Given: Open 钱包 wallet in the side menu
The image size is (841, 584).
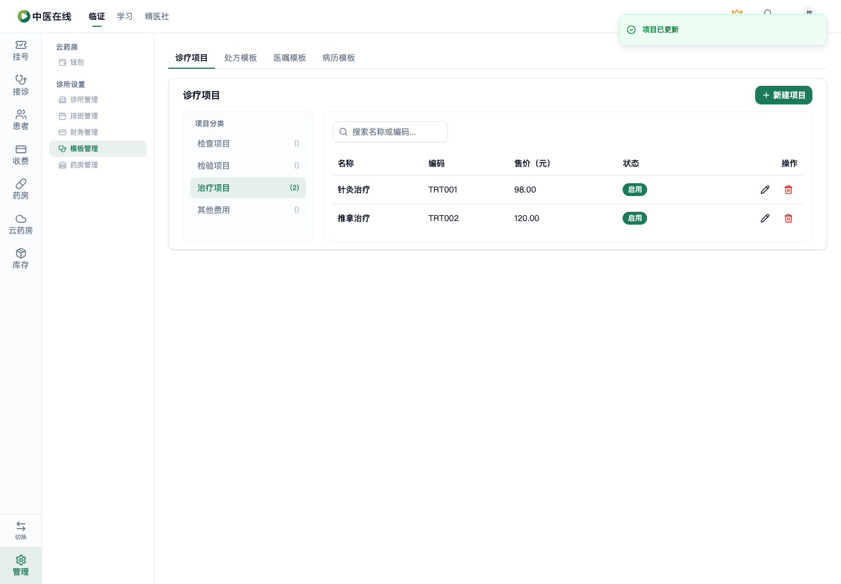Looking at the screenshot, I should [98, 62].
